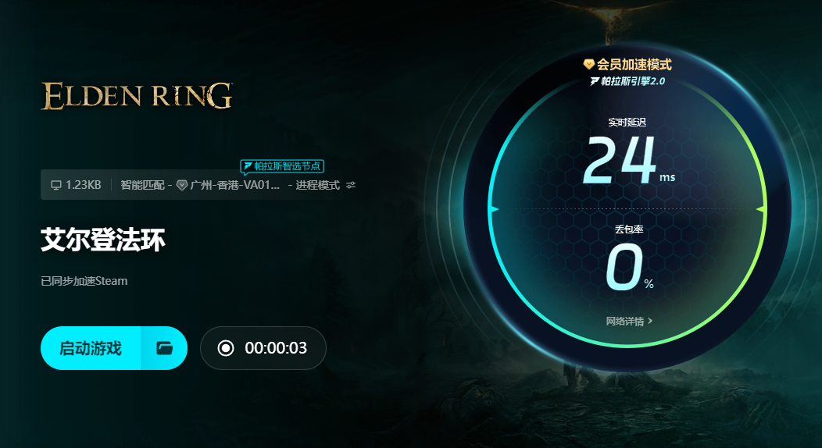Click the monitor icon next to 1.23KB

(x=56, y=185)
